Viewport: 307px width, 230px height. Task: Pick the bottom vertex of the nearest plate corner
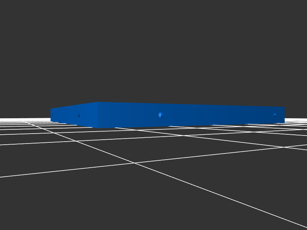[97, 128]
